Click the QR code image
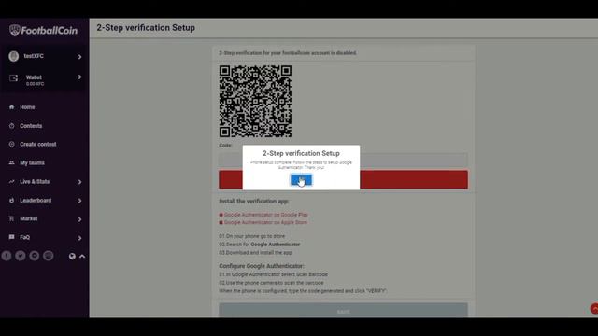This screenshot has width=598, height=336. coord(255,101)
